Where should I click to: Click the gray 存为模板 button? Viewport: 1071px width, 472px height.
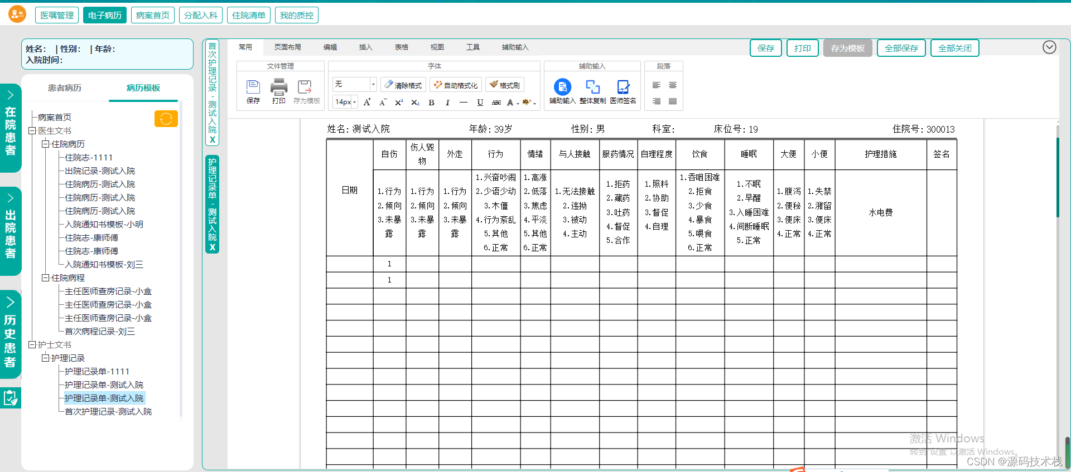click(848, 48)
